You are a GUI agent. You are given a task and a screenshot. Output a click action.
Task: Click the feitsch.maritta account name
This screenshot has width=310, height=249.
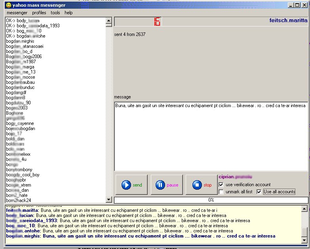(288, 20)
